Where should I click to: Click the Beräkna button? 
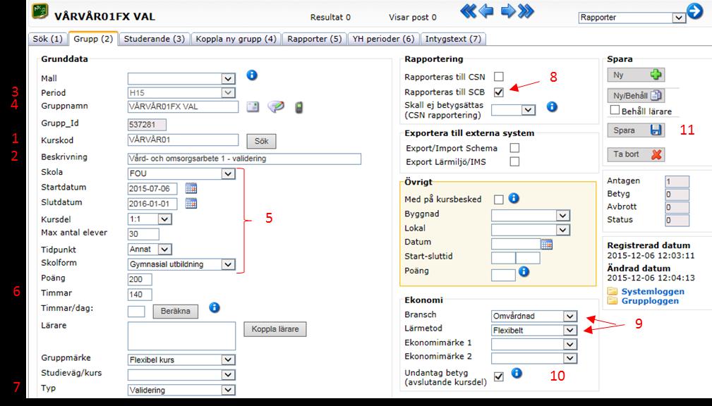[175, 311]
